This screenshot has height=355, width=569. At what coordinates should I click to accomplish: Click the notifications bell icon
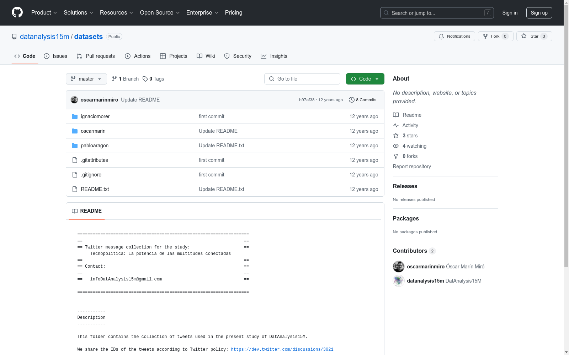coord(441,36)
